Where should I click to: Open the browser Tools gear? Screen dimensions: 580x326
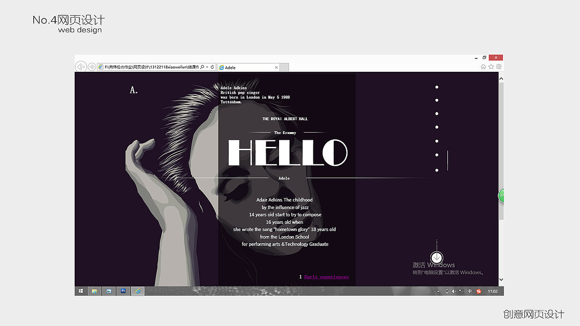point(499,67)
